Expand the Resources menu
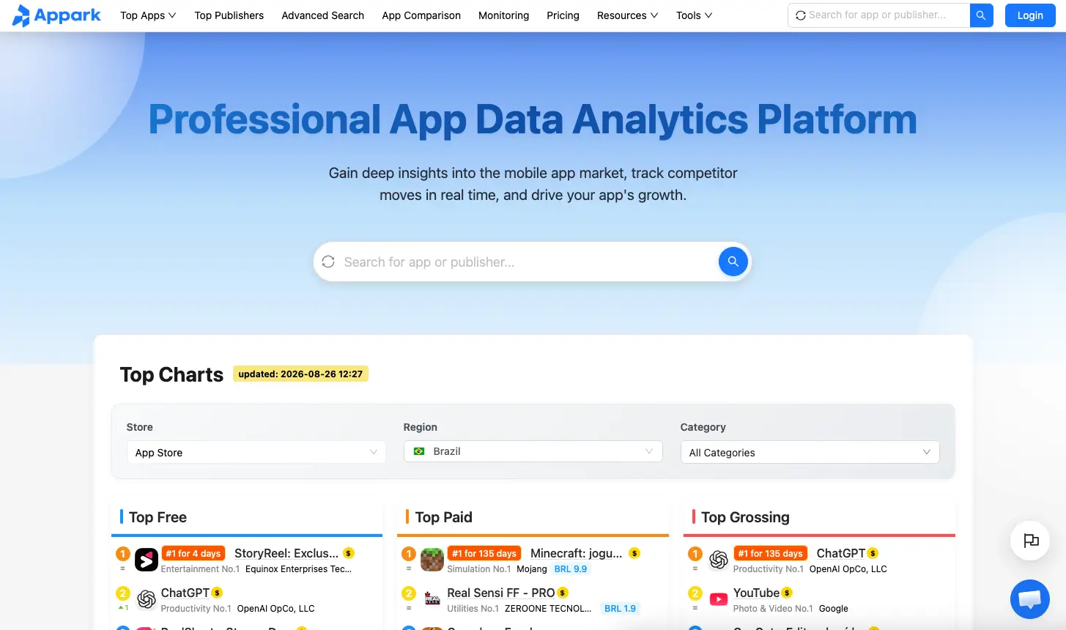Image resolution: width=1066 pixels, height=630 pixels. pyautogui.click(x=627, y=15)
